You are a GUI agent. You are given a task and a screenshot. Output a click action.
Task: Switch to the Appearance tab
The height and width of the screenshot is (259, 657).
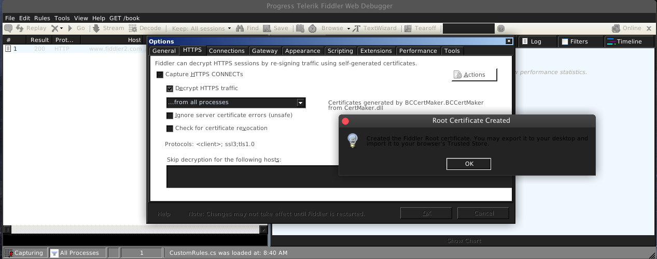tap(303, 51)
